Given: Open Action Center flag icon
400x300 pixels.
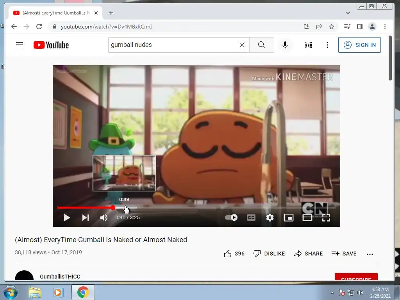Looking at the screenshot, I should pos(342,293).
